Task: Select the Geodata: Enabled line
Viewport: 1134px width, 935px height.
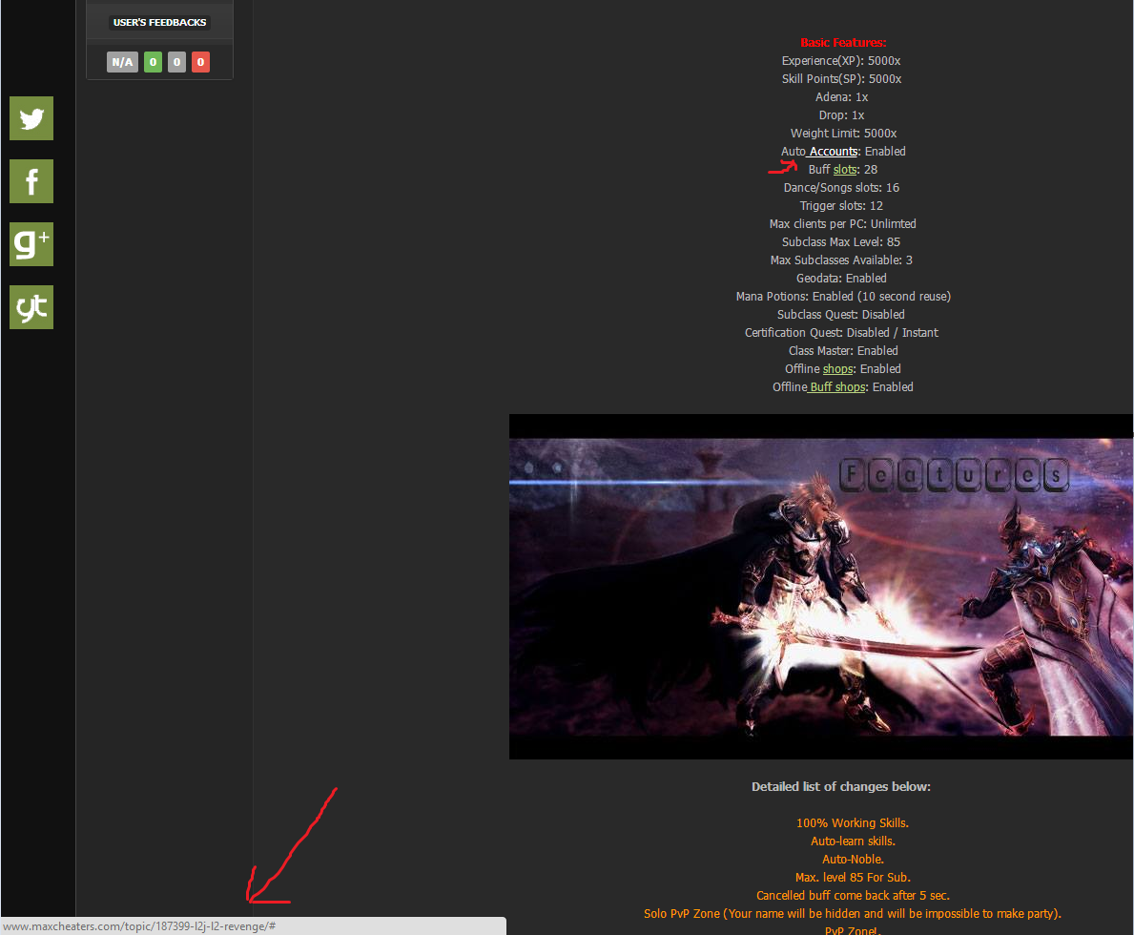Action: (841, 278)
